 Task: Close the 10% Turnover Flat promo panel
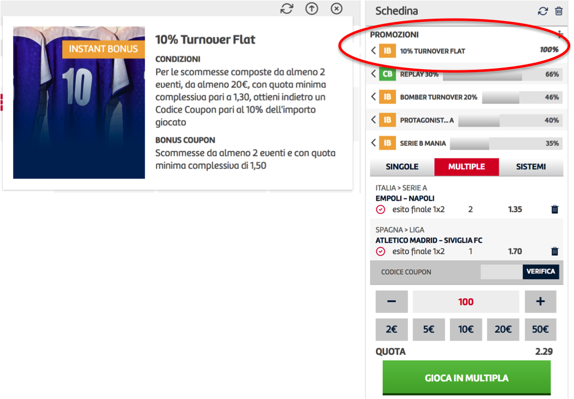pyautogui.click(x=336, y=9)
